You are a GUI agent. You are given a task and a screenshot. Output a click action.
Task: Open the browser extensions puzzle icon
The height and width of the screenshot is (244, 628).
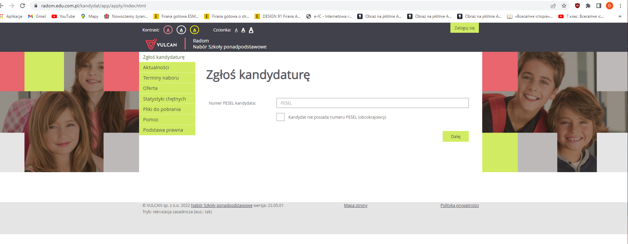point(588,6)
